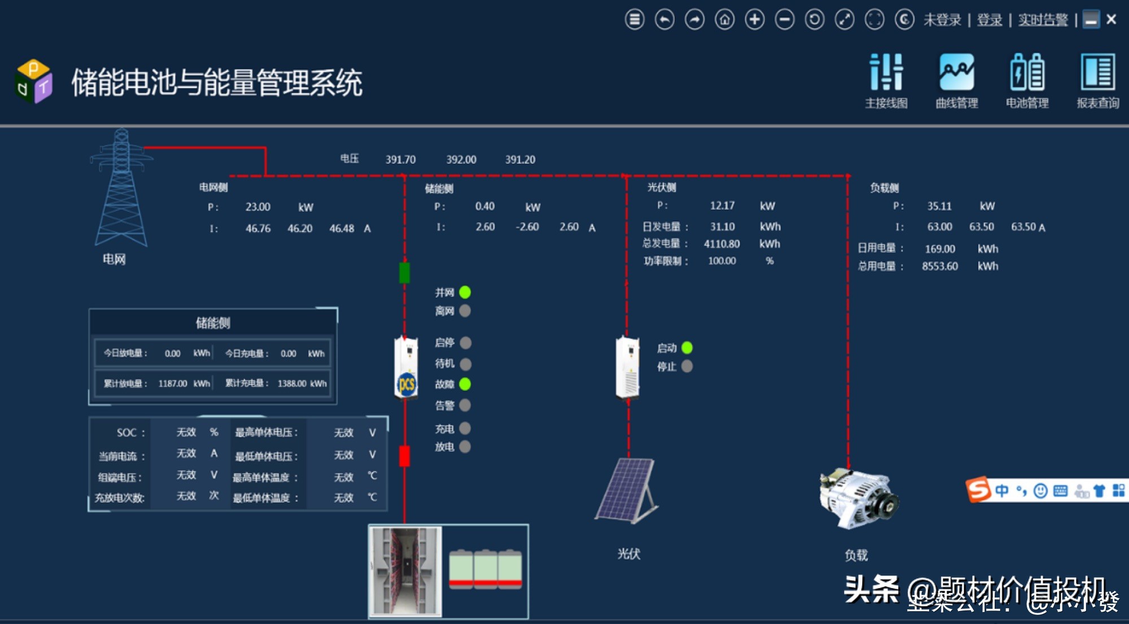Toggle the 启动 start indicator near the photovoltaic unit

pyautogui.click(x=687, y=348)
